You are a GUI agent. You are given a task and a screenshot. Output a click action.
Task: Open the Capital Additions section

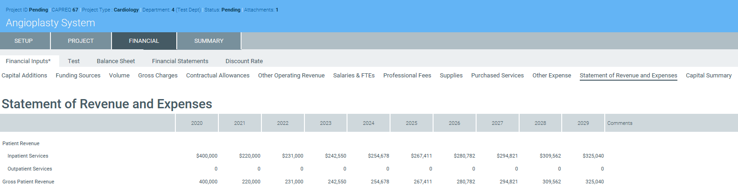(25, 76)
